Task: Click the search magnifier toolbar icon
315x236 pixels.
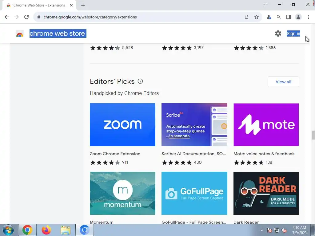Action: tap(278, 17)
